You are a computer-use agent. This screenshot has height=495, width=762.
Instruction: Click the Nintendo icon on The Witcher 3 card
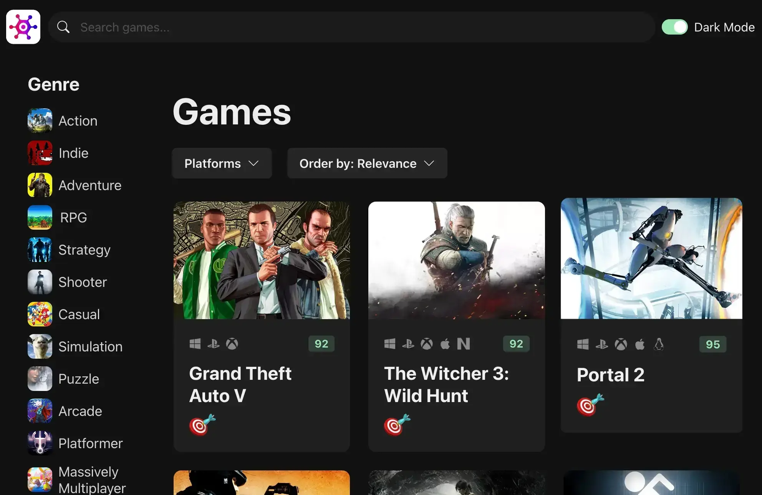coord(464,344)
